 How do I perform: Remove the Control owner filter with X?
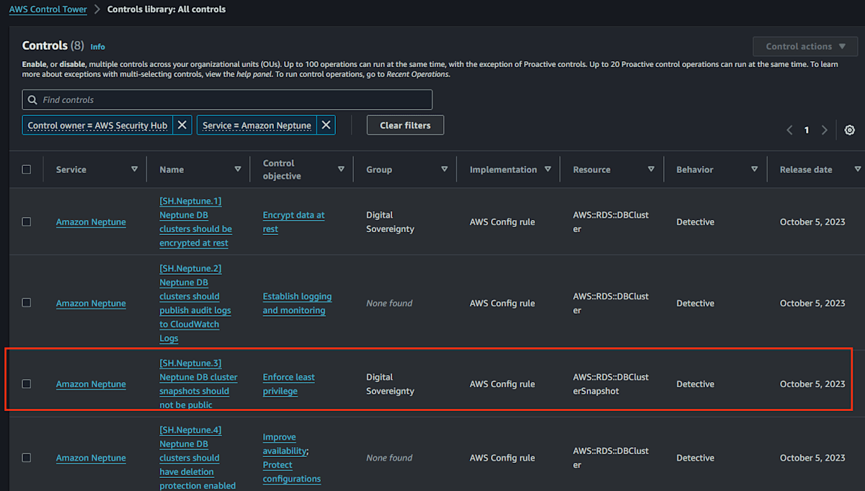coord(182,125)
